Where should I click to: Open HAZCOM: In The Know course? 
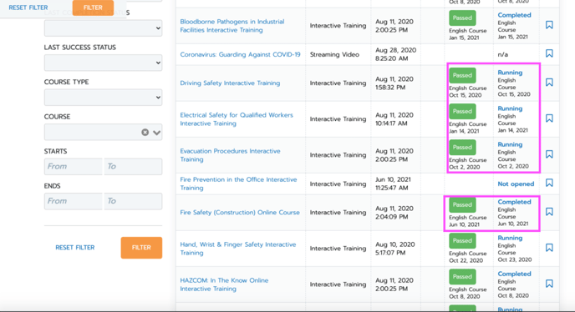224,284
